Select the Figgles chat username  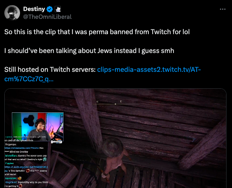(x=9, y=163)
